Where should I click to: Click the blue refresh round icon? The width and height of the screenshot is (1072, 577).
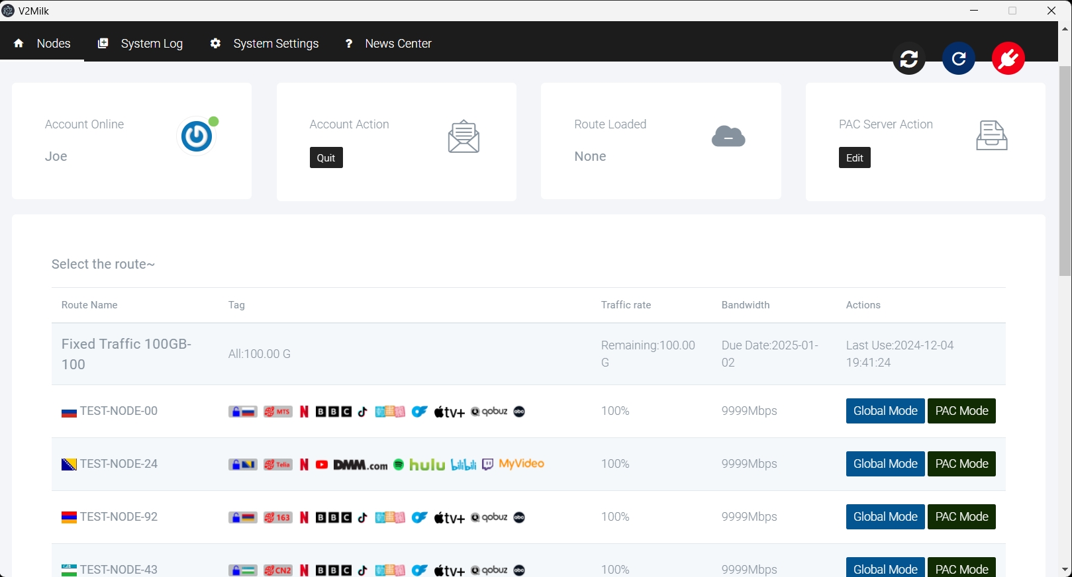958,59
